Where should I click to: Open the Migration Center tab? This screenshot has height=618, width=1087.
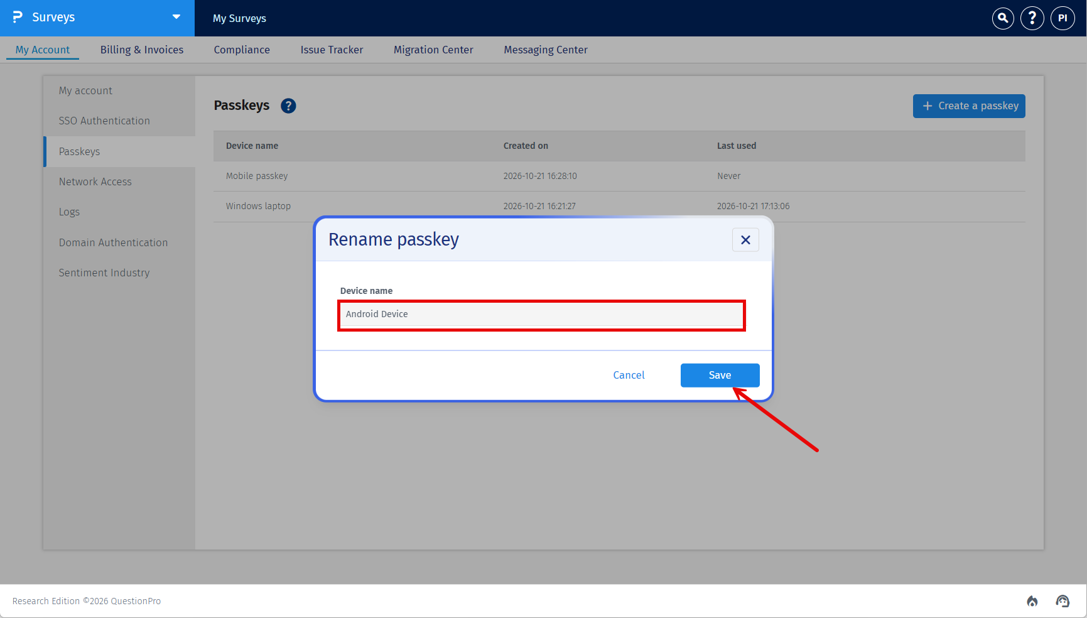click(x=433, y=50)
